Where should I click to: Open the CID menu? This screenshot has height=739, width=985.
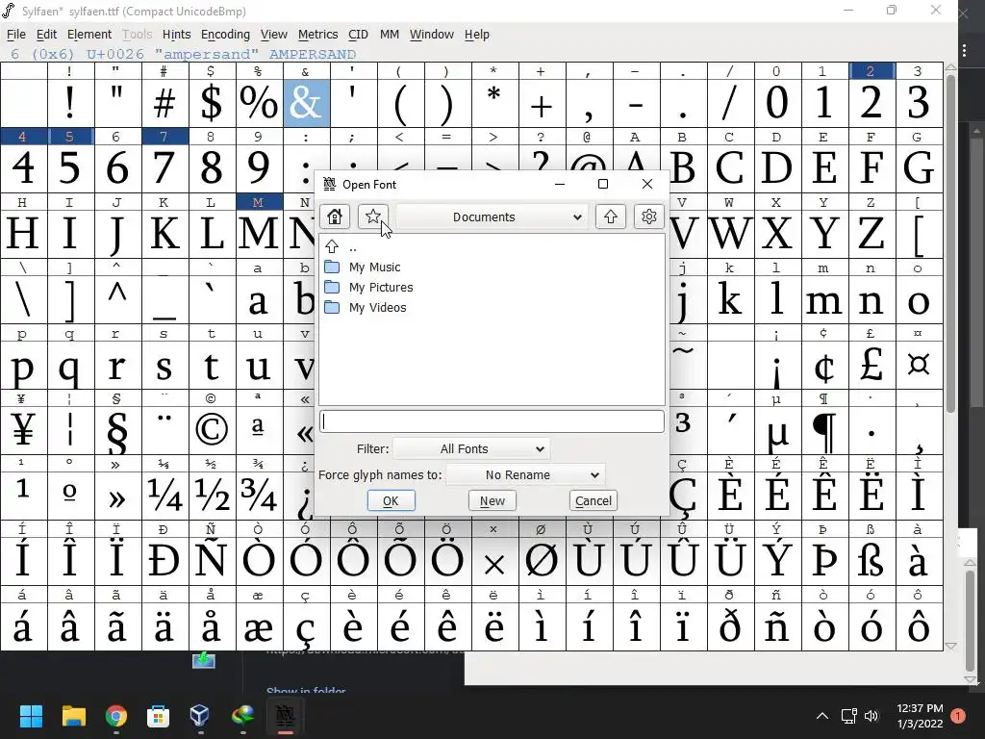pos(358,35)
